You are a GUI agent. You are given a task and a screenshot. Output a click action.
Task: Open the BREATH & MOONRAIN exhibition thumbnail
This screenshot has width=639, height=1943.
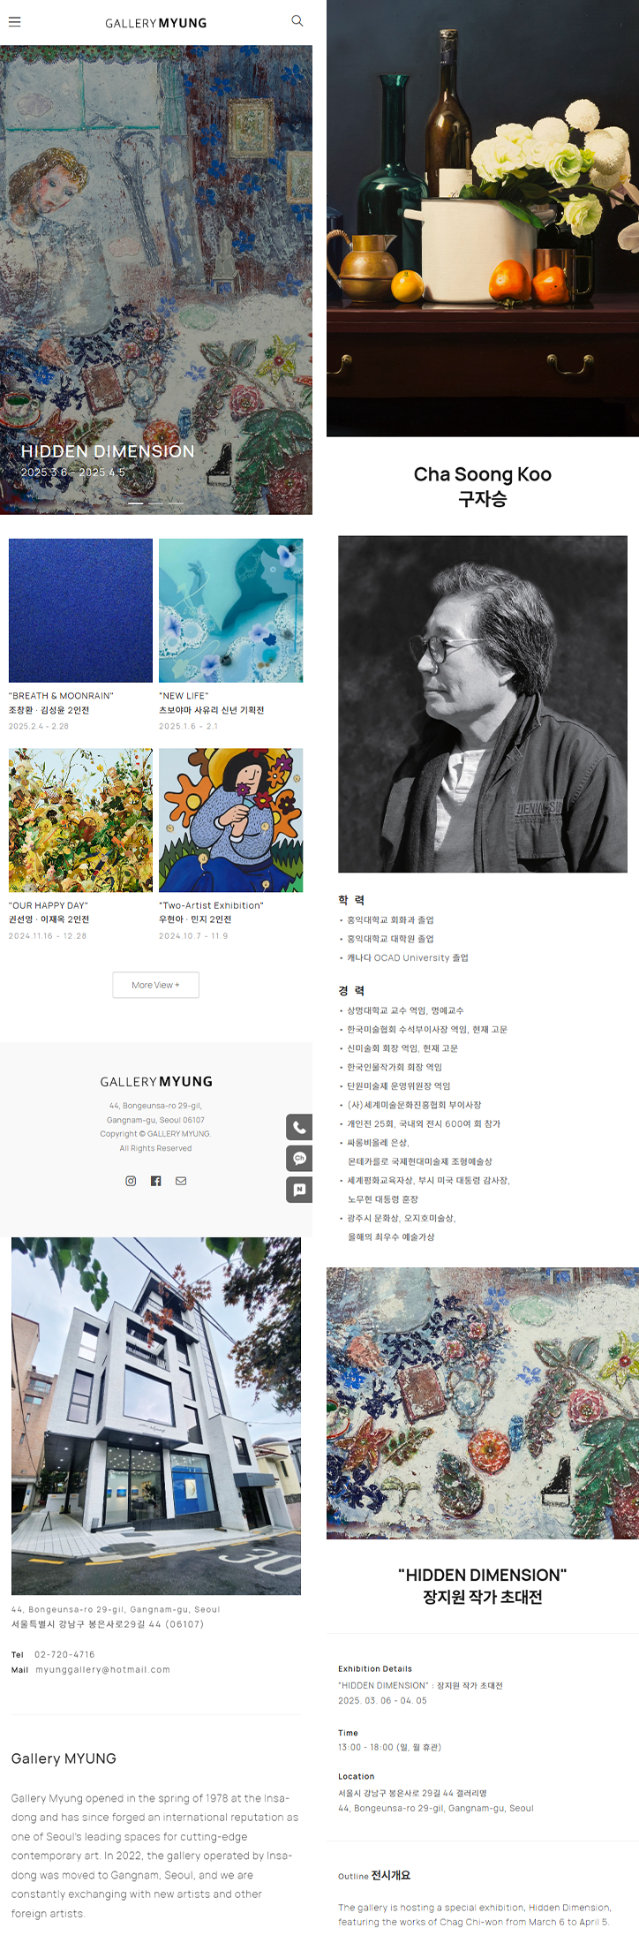pyautogui.click(x=80, y=610)
